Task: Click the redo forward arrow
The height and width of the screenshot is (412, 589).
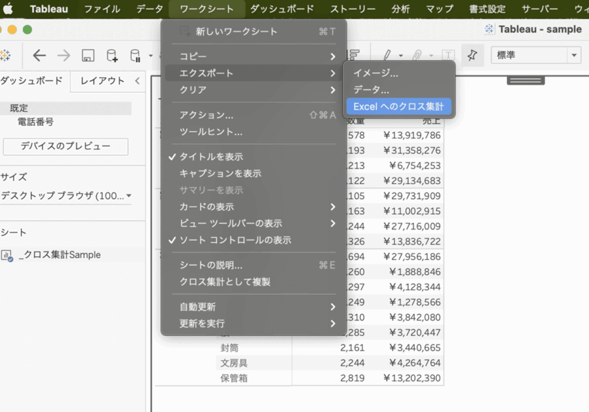Action: pos(64,56)
